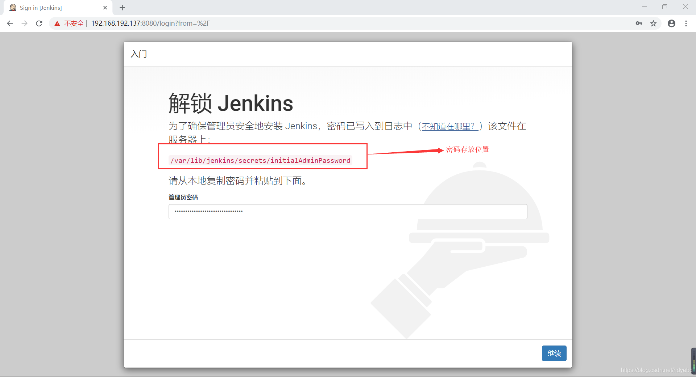Reload the Jenkins login page
The width and height of the screenshot is (696, 377).
click(x=39, y=24)
